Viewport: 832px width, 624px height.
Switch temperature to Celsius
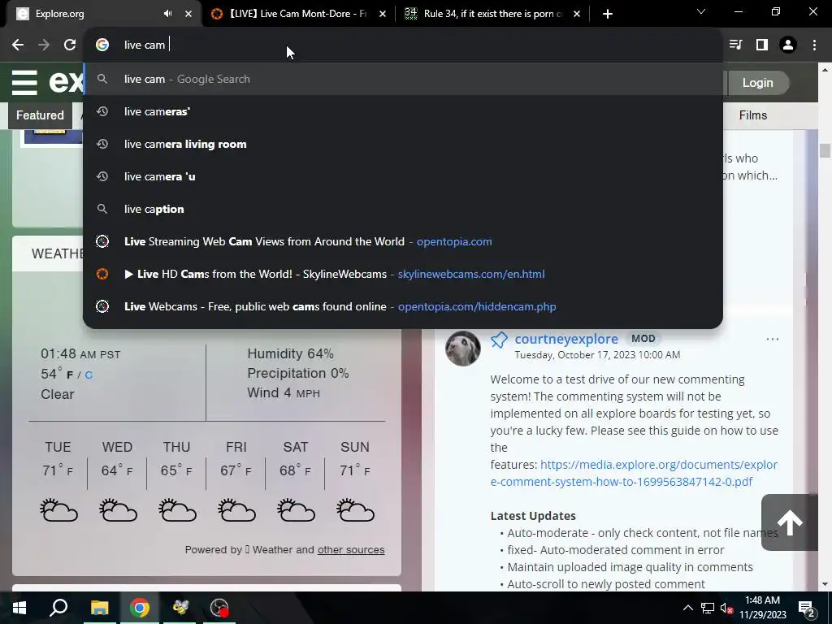pos(89,375)
